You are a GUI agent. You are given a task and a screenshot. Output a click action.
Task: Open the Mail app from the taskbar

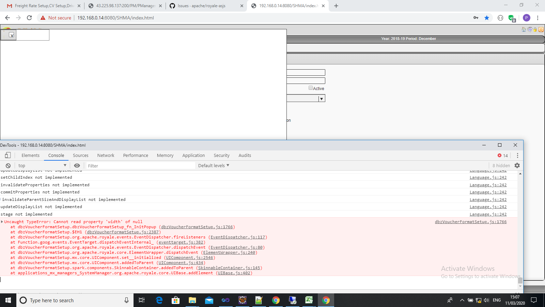pyautogui.click(x=209, y=300)
